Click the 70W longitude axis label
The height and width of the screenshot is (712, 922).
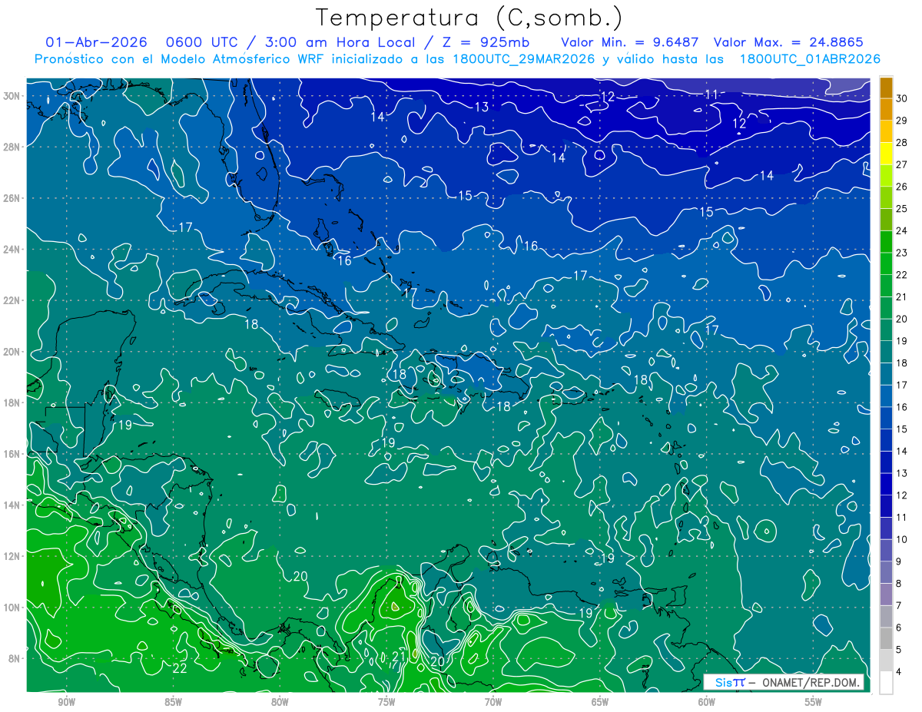tap(493, 702)
